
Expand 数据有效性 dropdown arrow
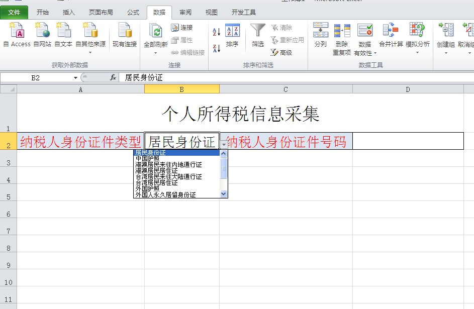point(375,53)
